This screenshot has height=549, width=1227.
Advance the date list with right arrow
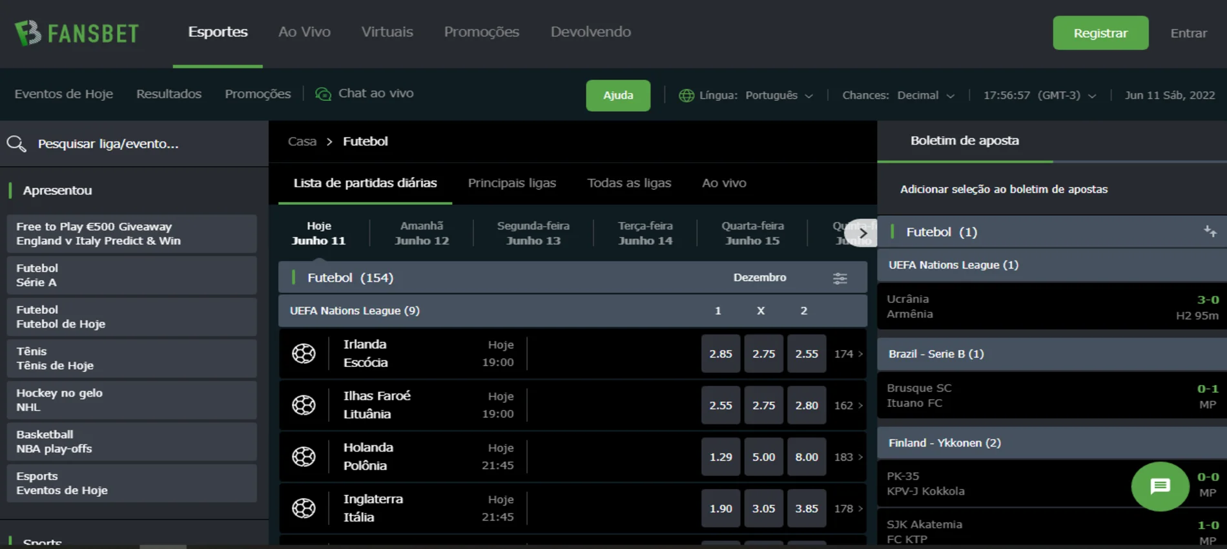point(863,233)
